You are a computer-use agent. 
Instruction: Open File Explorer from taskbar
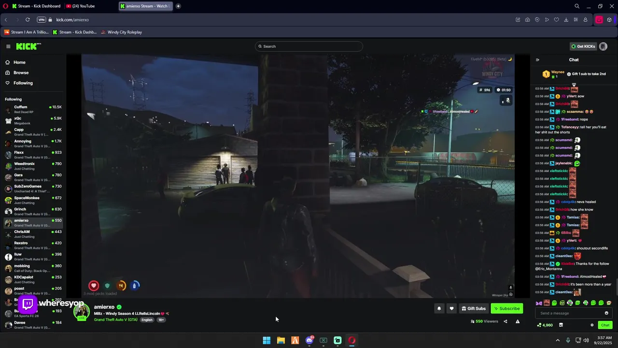[281, 340]
